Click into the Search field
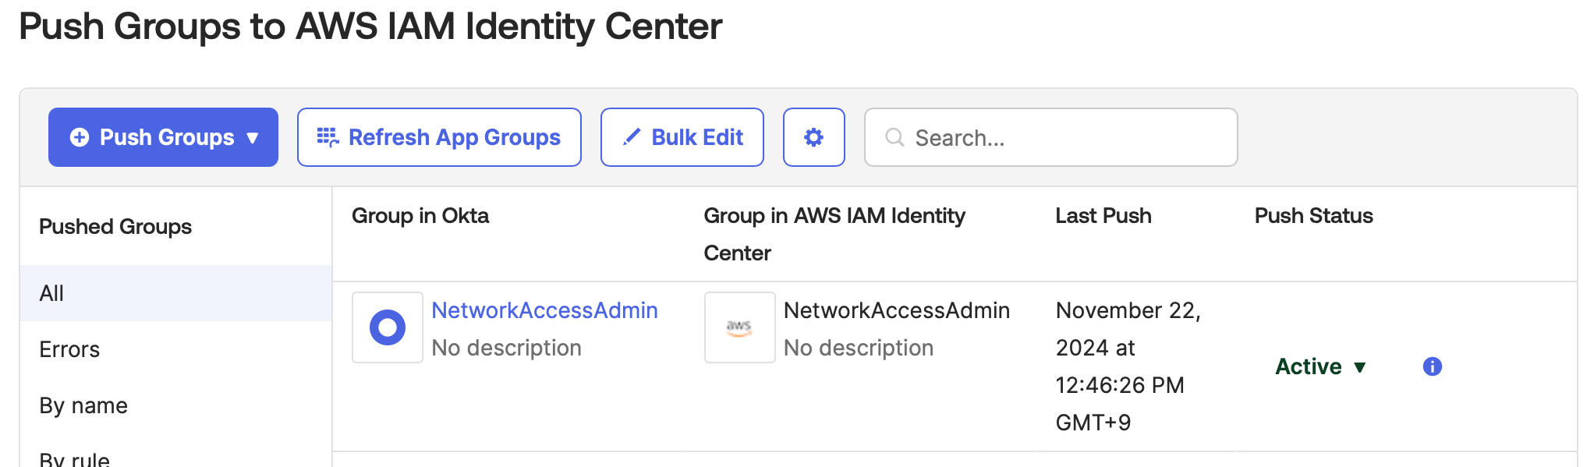The width and height of the screenshot is (1594, 467). (1051, 137)
